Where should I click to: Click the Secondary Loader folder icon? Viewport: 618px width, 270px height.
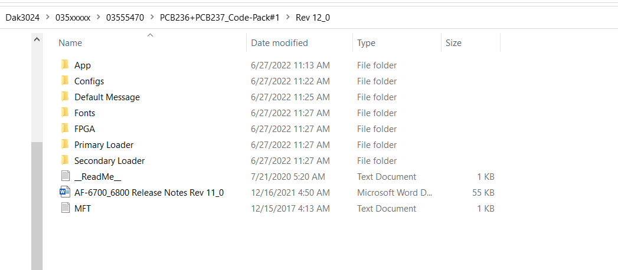pyautogui.click(x=65, y=160)
